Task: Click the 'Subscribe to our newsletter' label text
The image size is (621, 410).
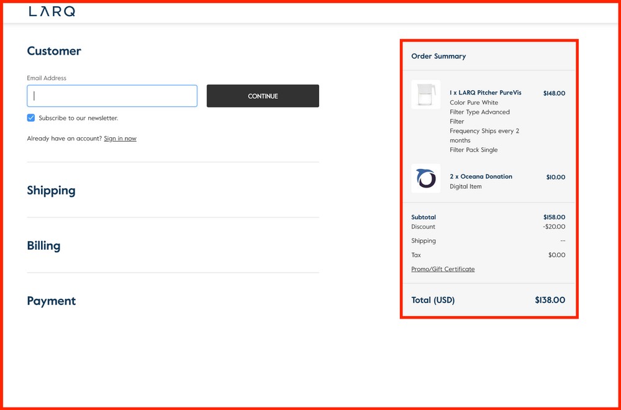Action: 78,118
